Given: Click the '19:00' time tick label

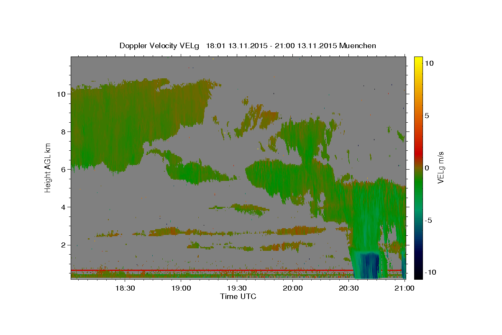Looking at the screenshot, I should (x=181, y=288).
